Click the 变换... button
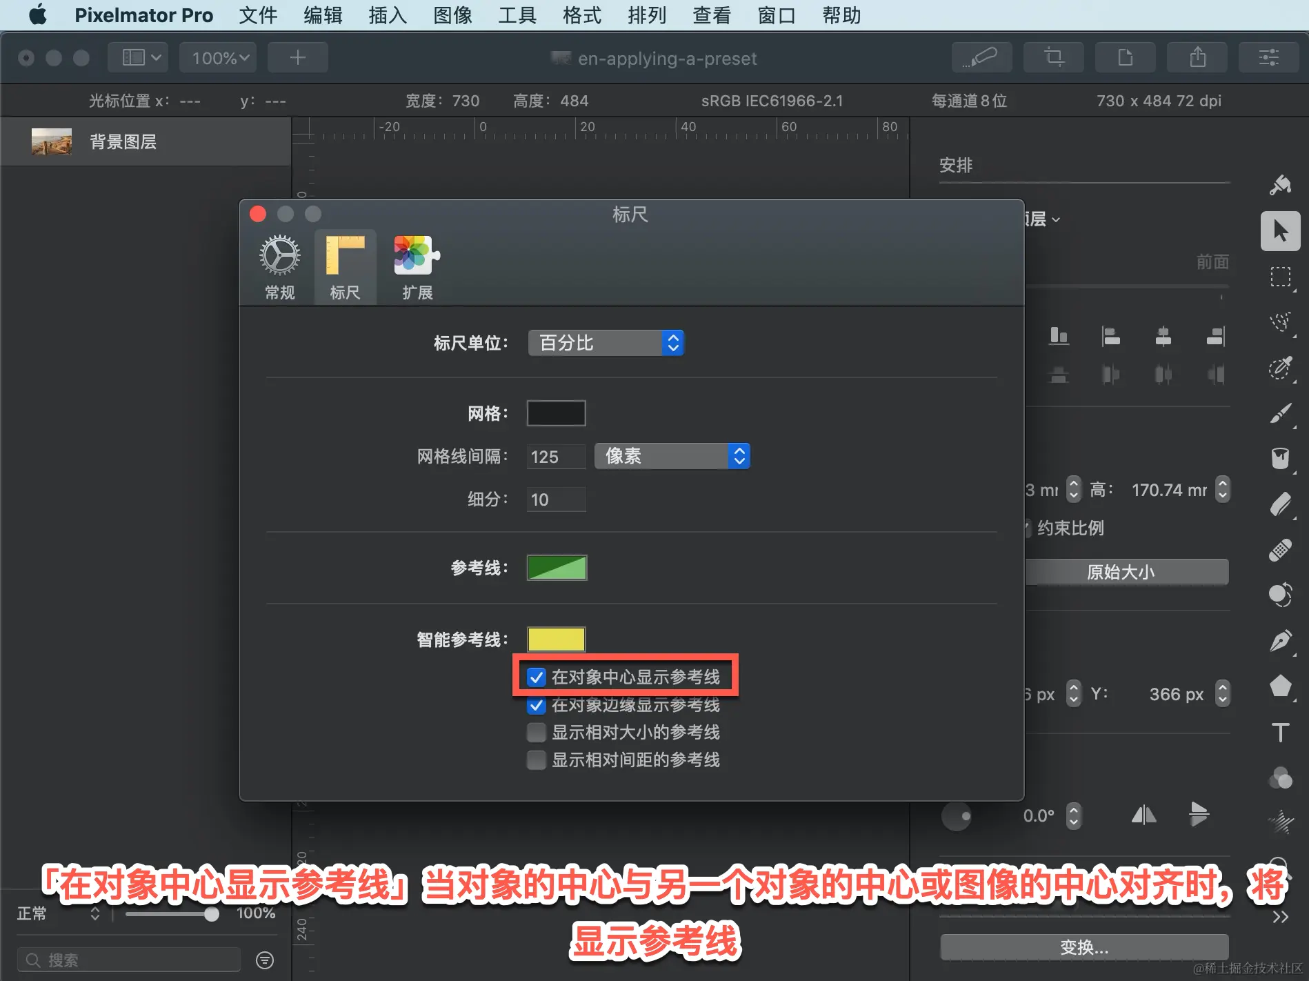The height and width of the screenshot is (981, 1309). click(1084, 947)
